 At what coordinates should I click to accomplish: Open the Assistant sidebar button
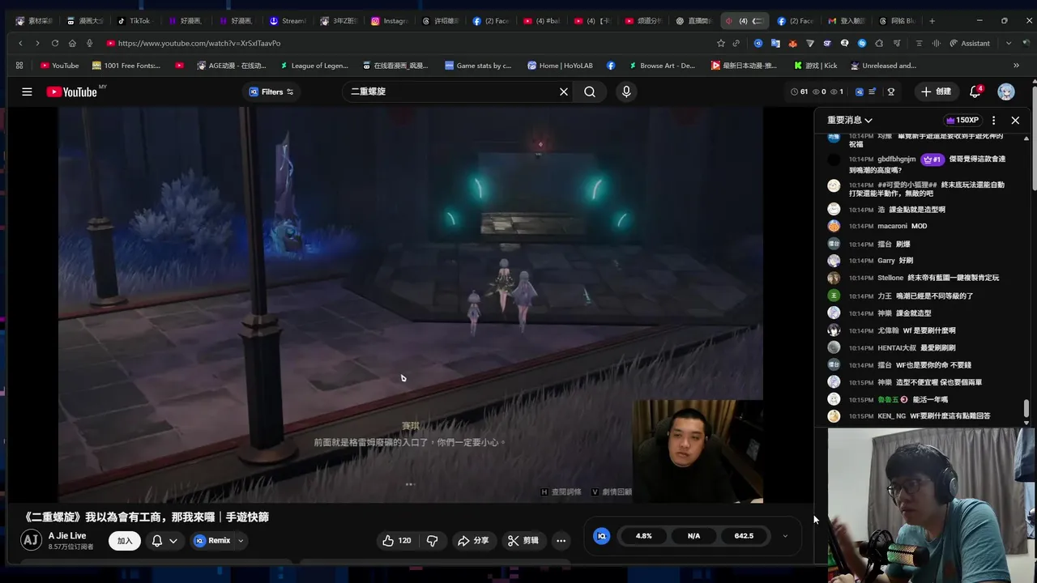969,43
